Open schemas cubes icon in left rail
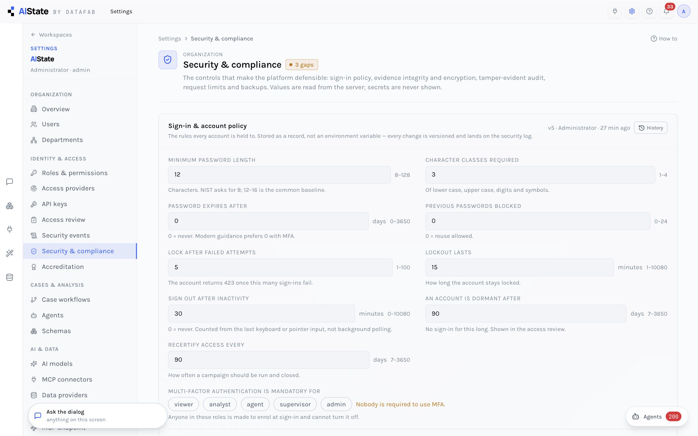The image size is (698, 436). point(10,206)
